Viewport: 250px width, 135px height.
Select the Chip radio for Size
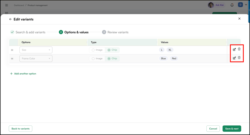(x=109, y=50)
